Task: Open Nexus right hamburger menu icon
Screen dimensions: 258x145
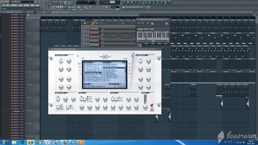Action: pos(132,56)
